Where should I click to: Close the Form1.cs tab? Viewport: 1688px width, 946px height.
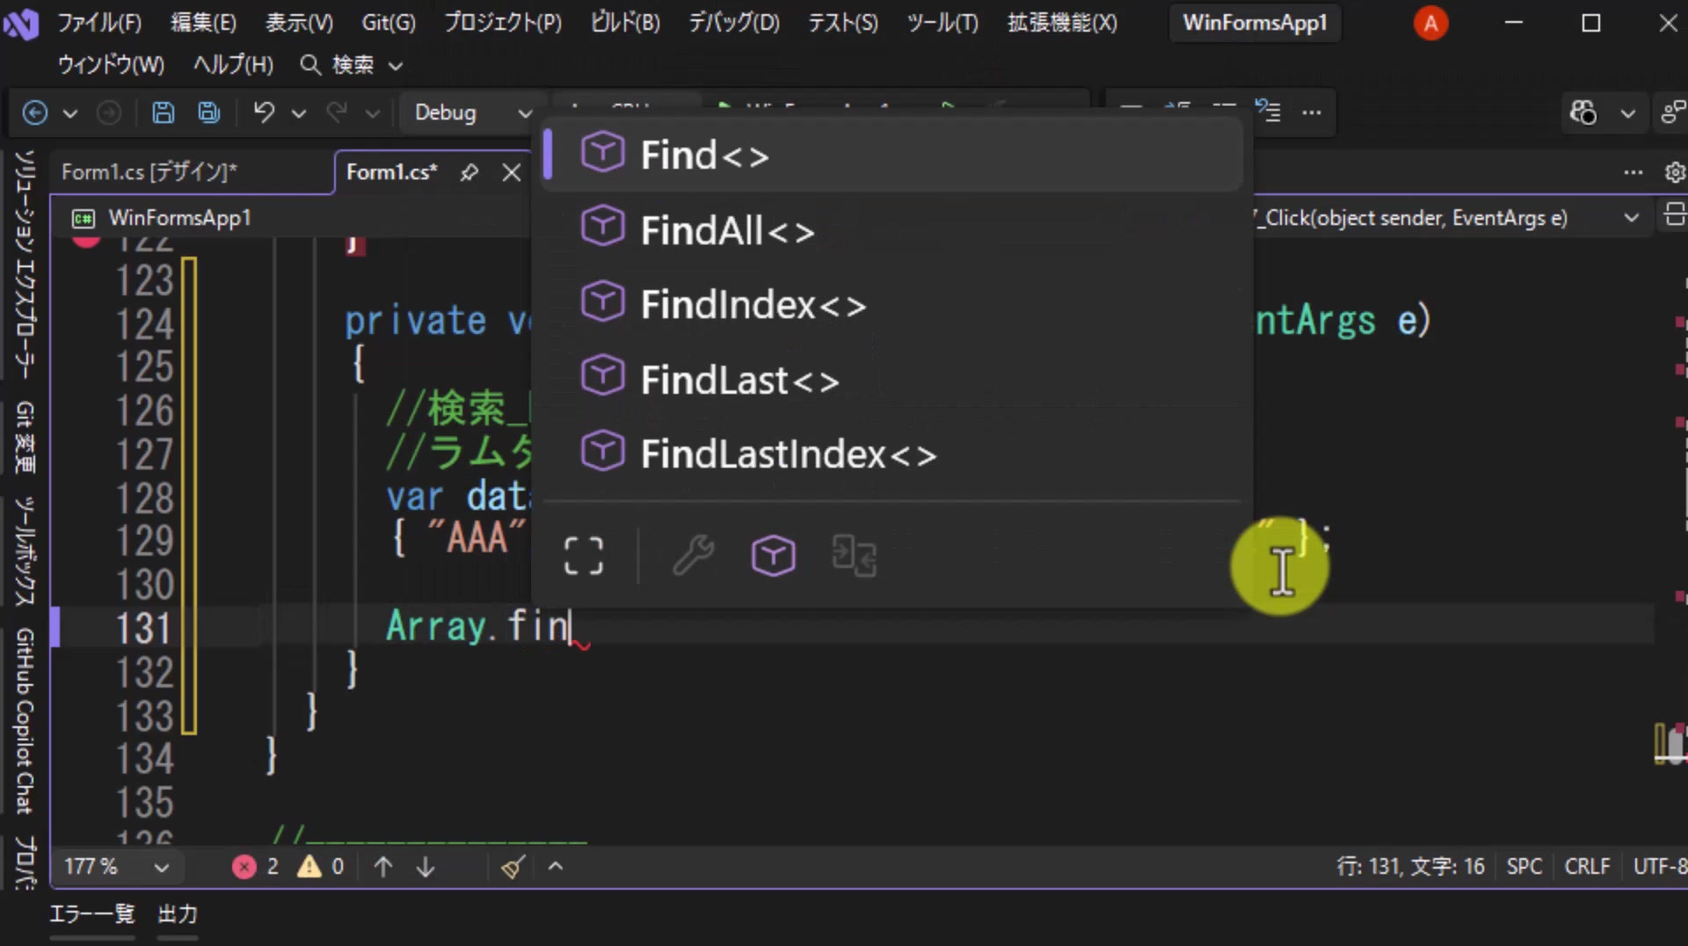(512, 172)
